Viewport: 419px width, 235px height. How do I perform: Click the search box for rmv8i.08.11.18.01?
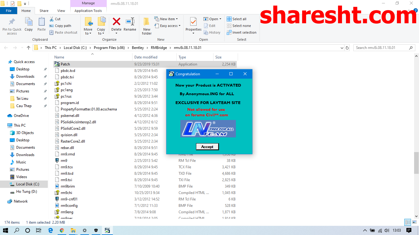click(384, 48)
